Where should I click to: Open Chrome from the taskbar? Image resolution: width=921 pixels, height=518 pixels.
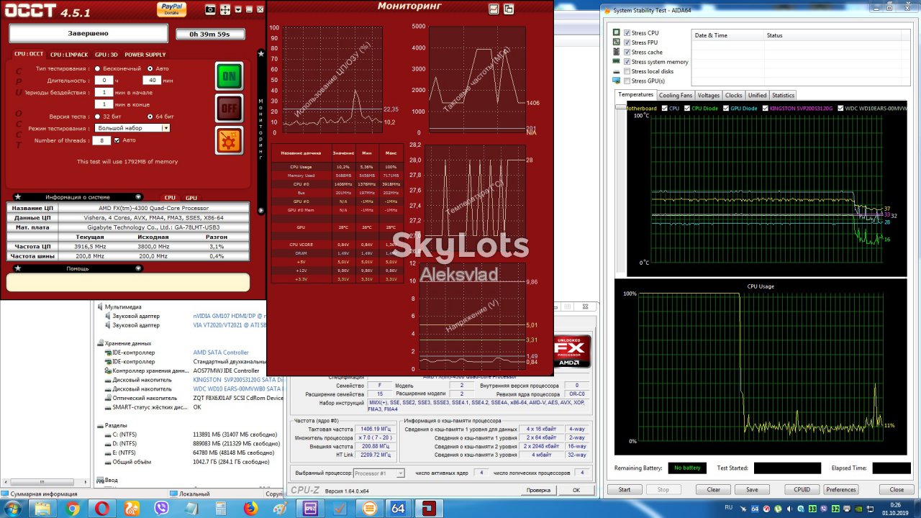tap(72, 508)
